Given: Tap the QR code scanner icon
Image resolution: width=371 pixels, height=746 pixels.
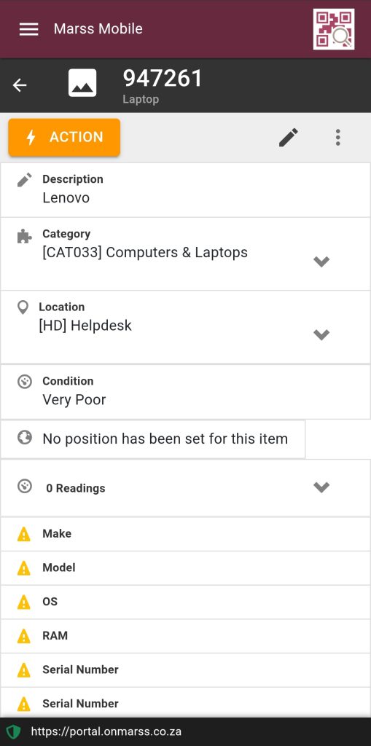Looking at the screenshot, I should (334, 29).
